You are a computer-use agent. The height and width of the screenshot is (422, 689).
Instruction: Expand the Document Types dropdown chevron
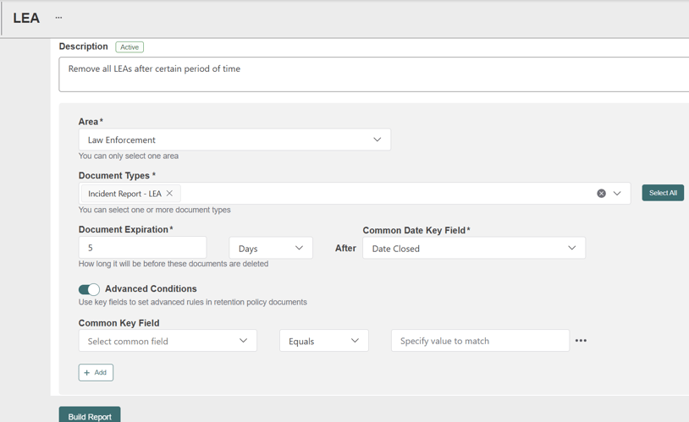617,193
